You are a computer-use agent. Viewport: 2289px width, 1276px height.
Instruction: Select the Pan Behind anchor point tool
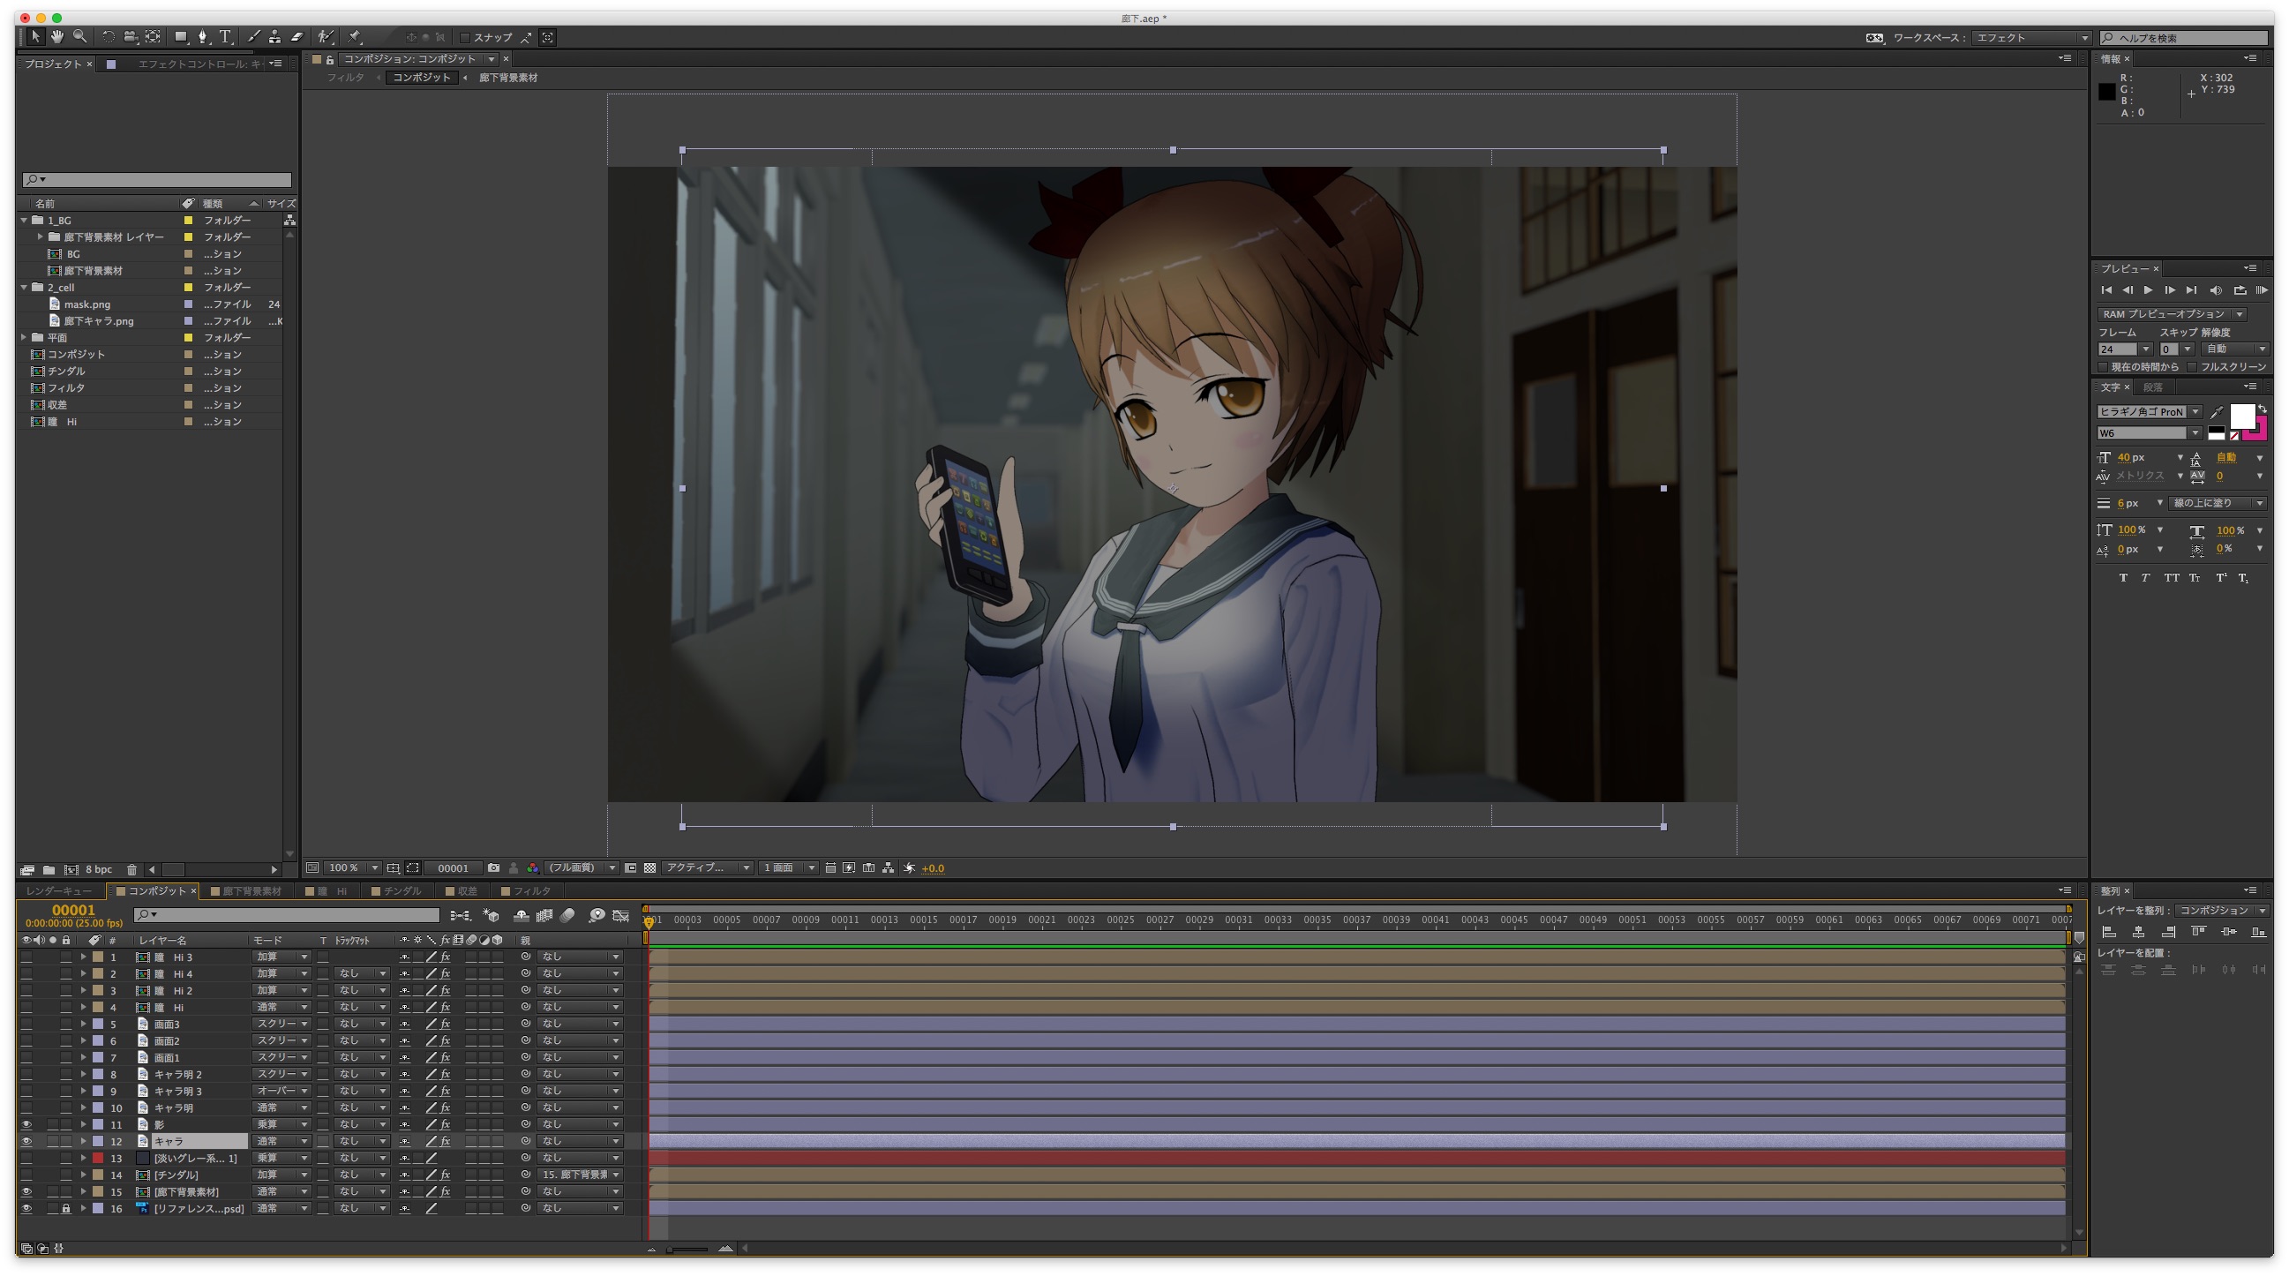(153, 36)
